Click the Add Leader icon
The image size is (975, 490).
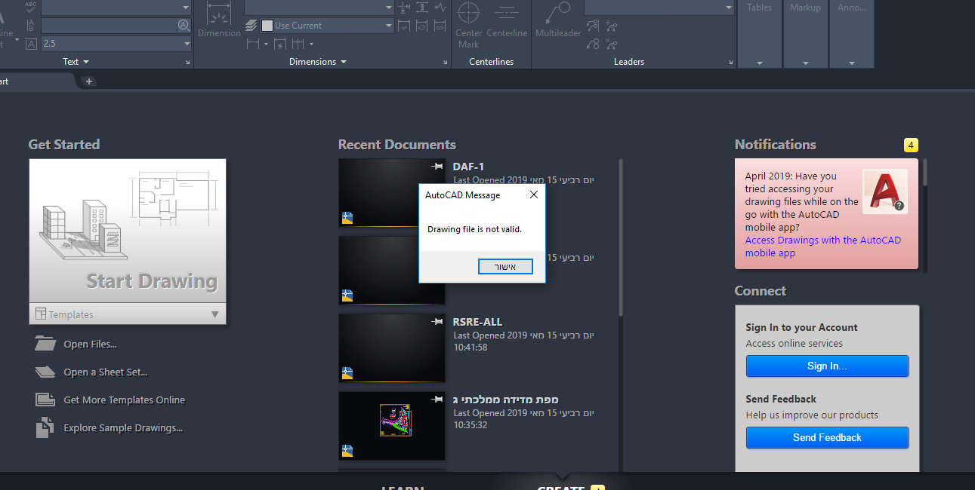point(611,26)
